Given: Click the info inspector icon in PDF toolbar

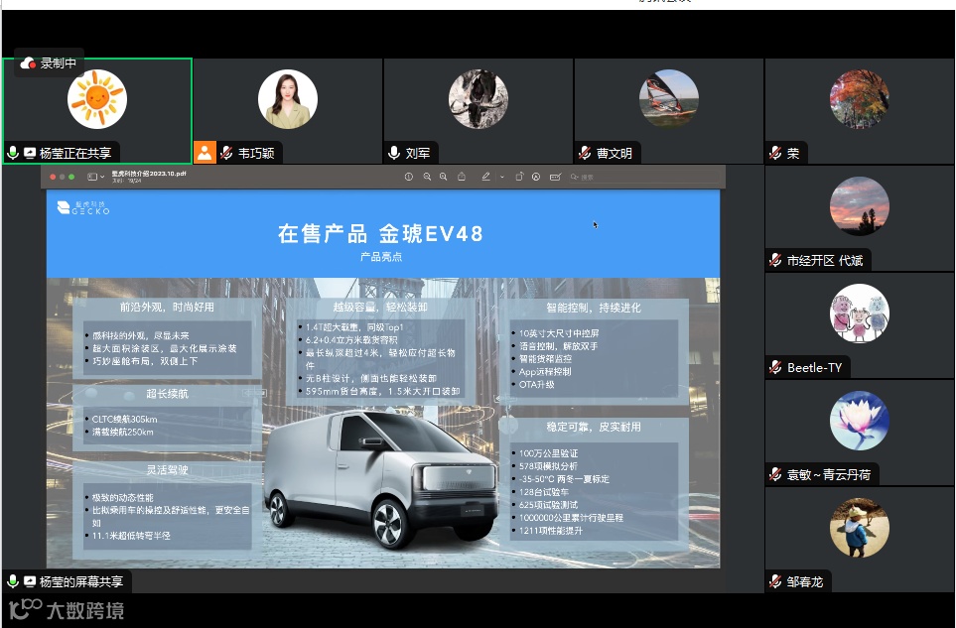Looking at the screenshot, I should [x=408, y=177].
